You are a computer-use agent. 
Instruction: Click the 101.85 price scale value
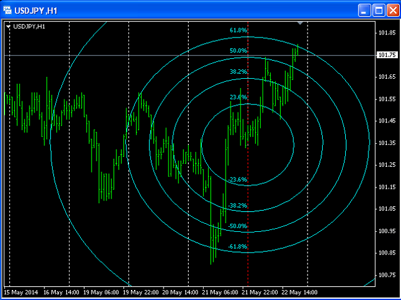[387, 33]
